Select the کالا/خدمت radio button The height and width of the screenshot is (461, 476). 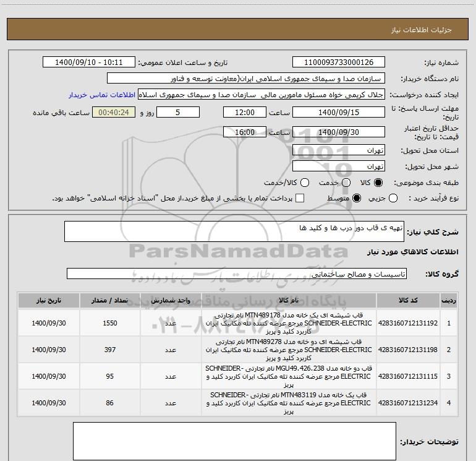tap(305, 183)
